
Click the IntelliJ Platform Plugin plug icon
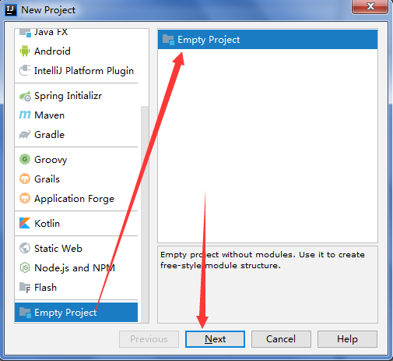coord(25,70)
